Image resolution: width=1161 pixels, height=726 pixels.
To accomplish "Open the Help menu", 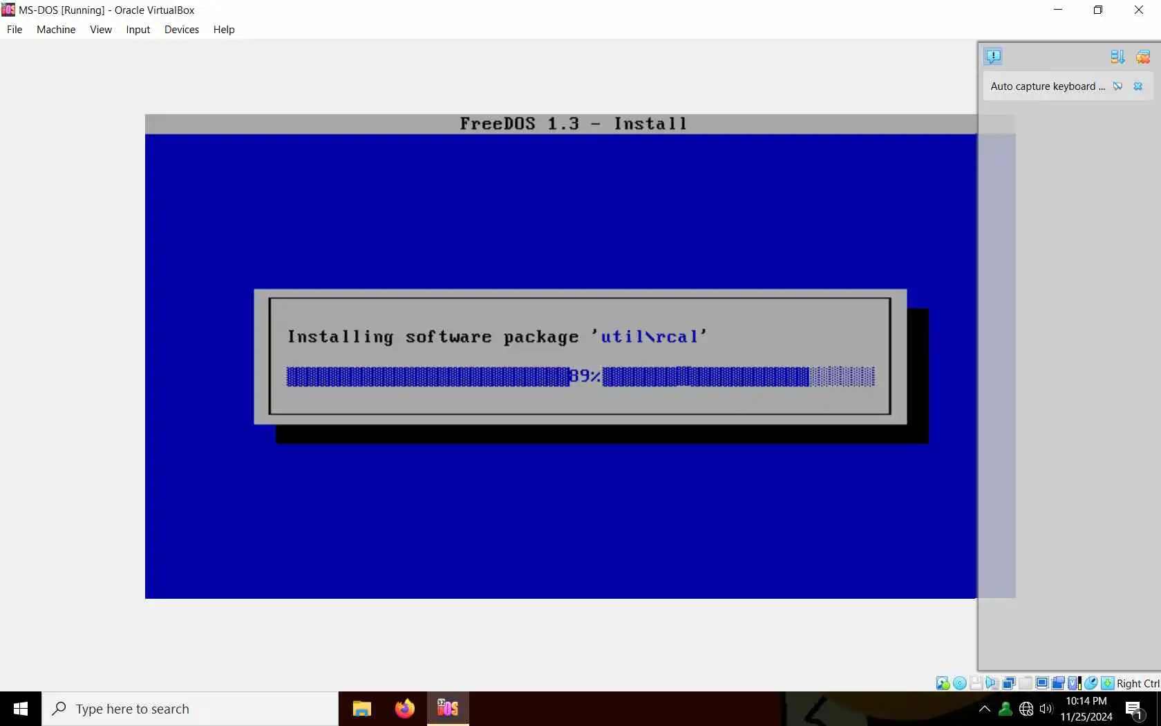I will point(224,30).
